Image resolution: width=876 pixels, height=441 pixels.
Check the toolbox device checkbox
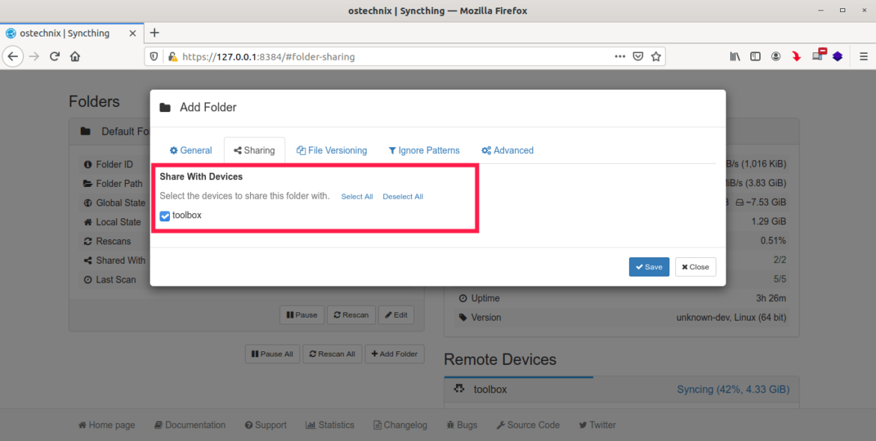coord(165,216)
